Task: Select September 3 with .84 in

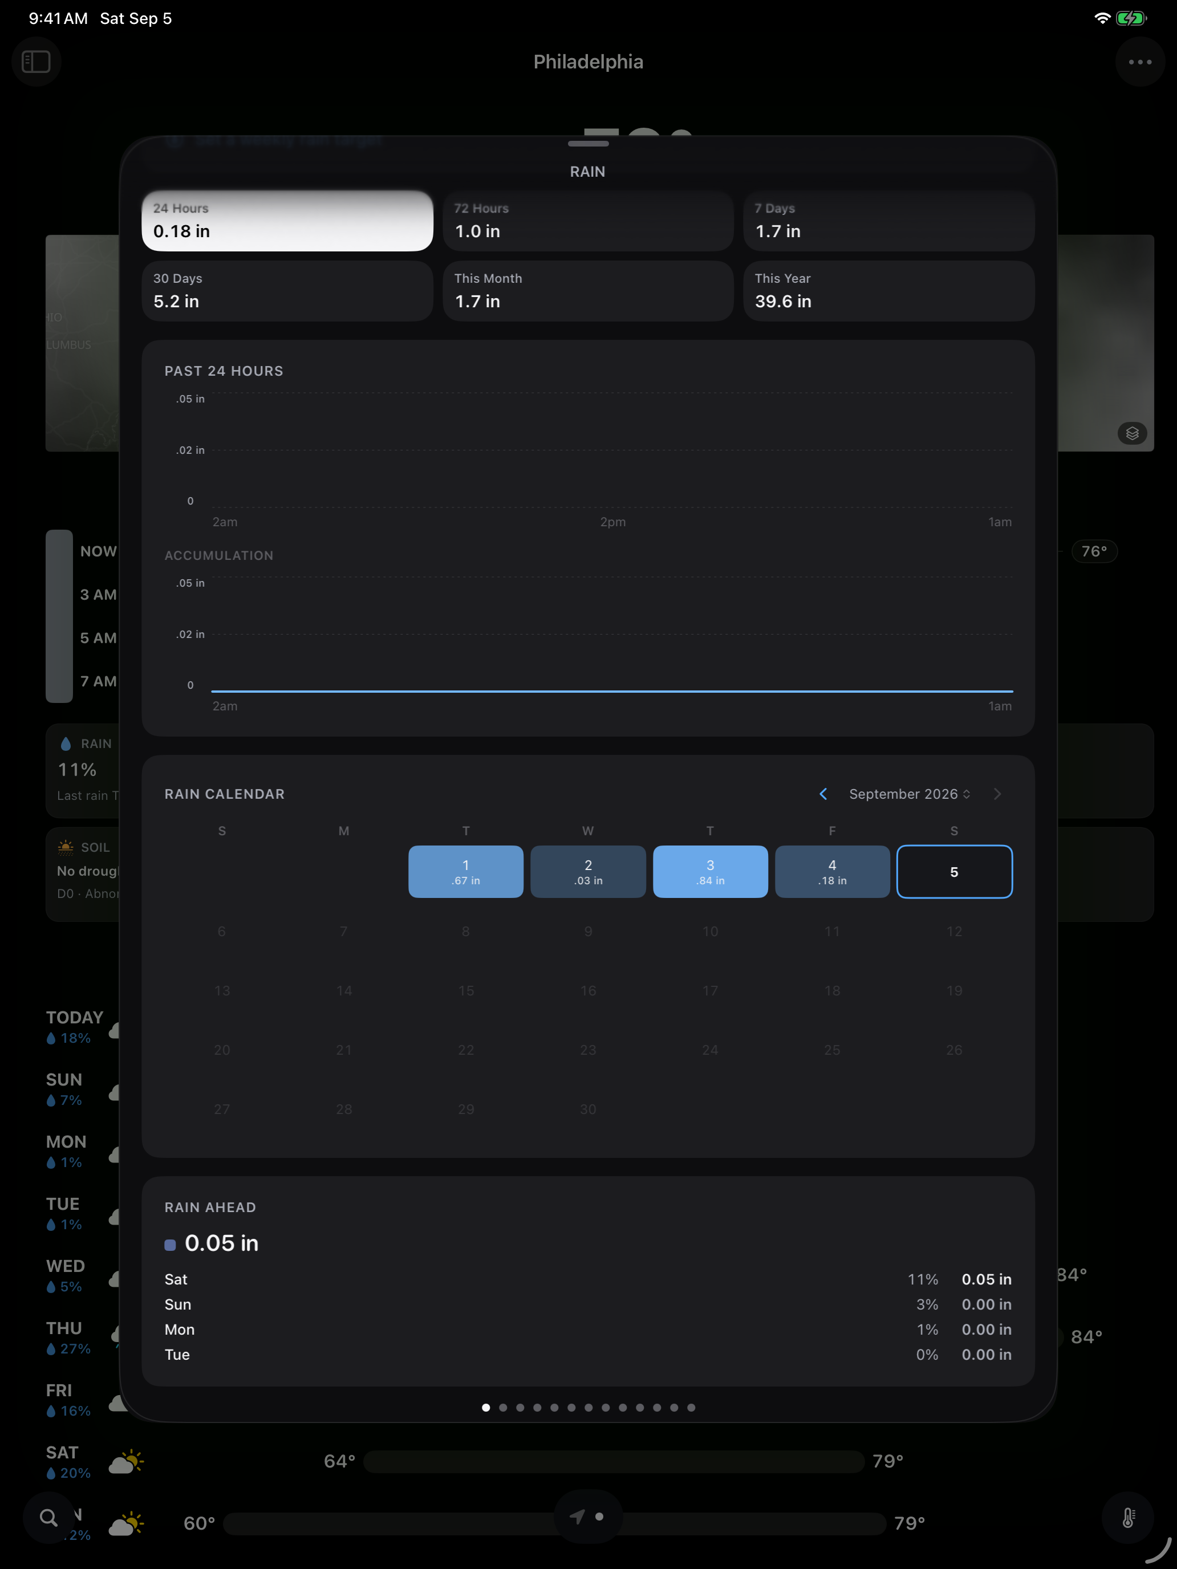Action: [x=710, y=872]
